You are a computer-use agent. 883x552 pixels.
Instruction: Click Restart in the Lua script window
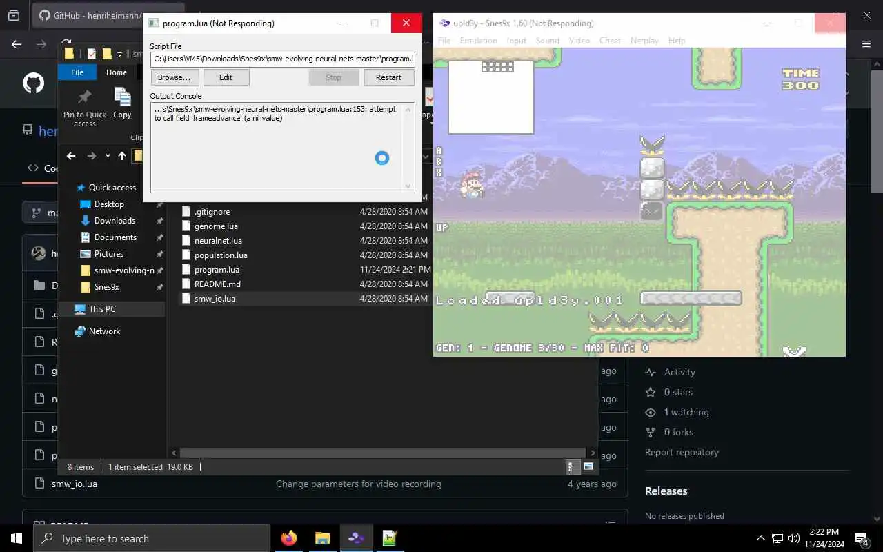tap(388, 77)
